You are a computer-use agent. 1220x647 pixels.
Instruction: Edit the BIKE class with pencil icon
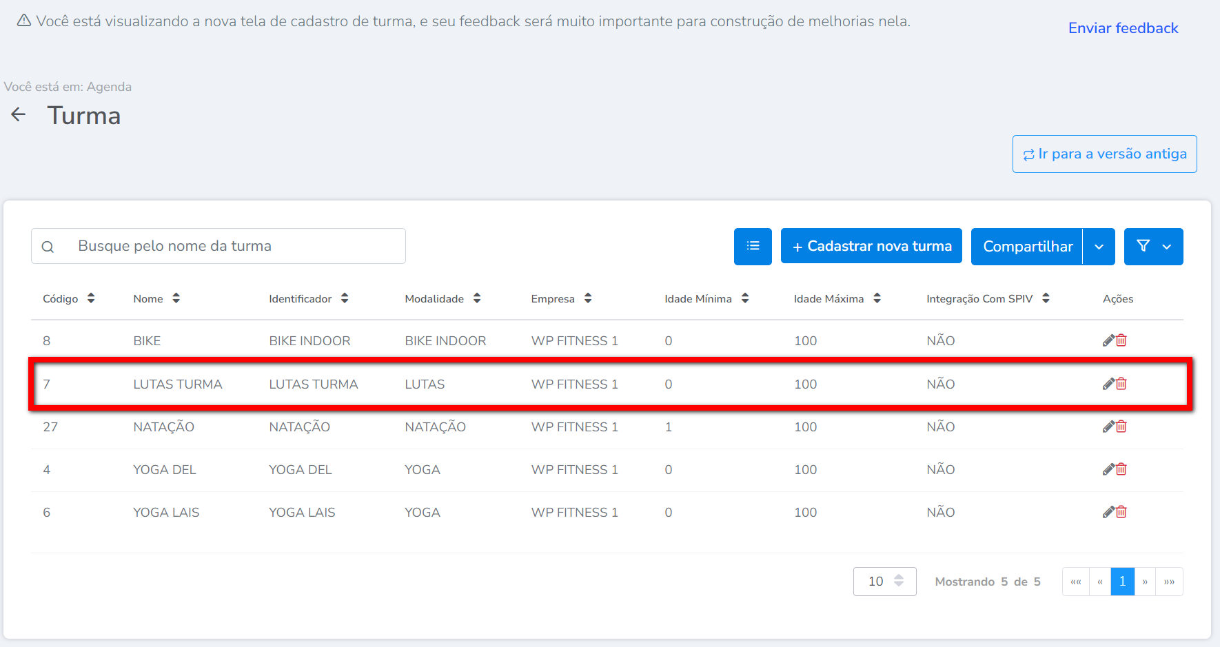tap(1108, 340)
